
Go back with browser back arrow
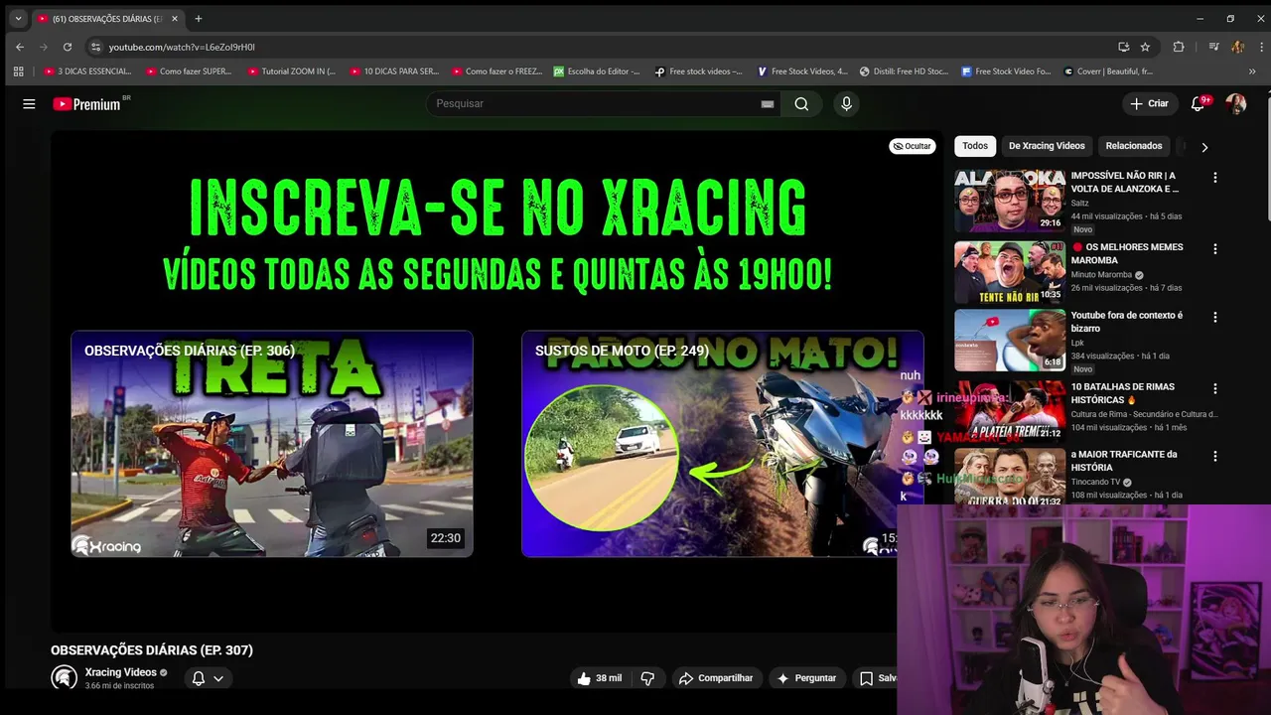pyautogui.click(x=20, y=47)
